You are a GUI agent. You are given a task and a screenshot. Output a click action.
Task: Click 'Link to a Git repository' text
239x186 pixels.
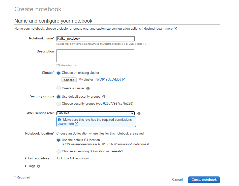[x=73, y=158]
